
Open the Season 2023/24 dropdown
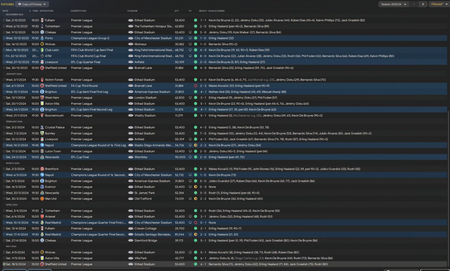pos(393,4)
